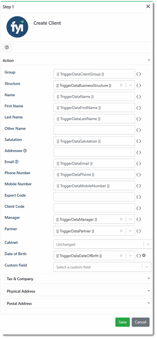This screenshot has width=157, height=339.
Task: Clear the Manager value with its x
Action: (121, 220)
